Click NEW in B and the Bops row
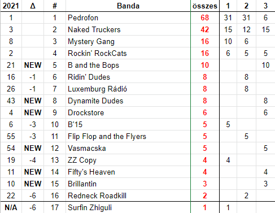 pos(33,65)
